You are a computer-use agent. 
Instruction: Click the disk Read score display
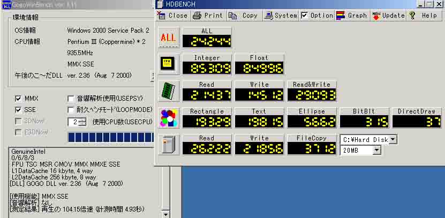(207, 148)
